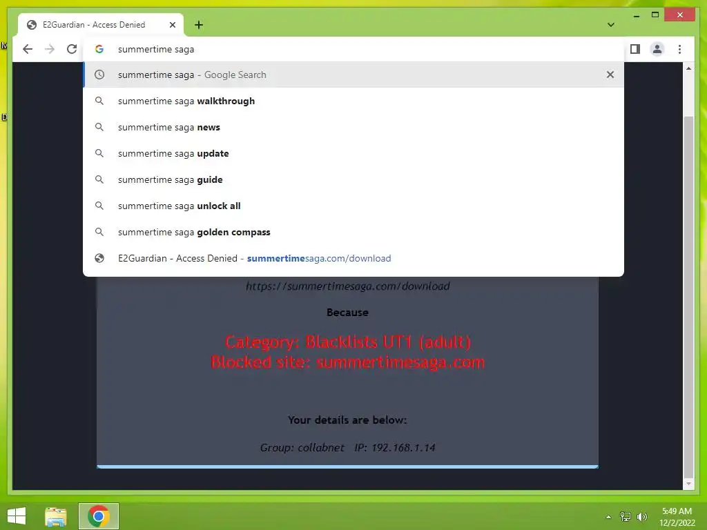Choose the 'summertime saga golden compass' suggestion
The image size is (707, 530).
pyautogui.click(x=353, y=232)
